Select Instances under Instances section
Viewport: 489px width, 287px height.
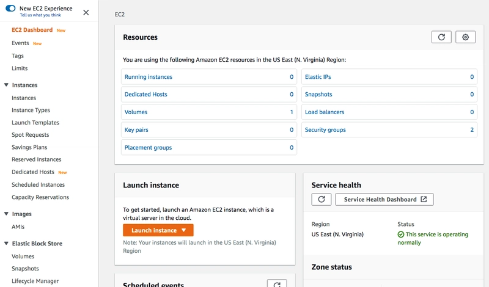click(24, 98)
